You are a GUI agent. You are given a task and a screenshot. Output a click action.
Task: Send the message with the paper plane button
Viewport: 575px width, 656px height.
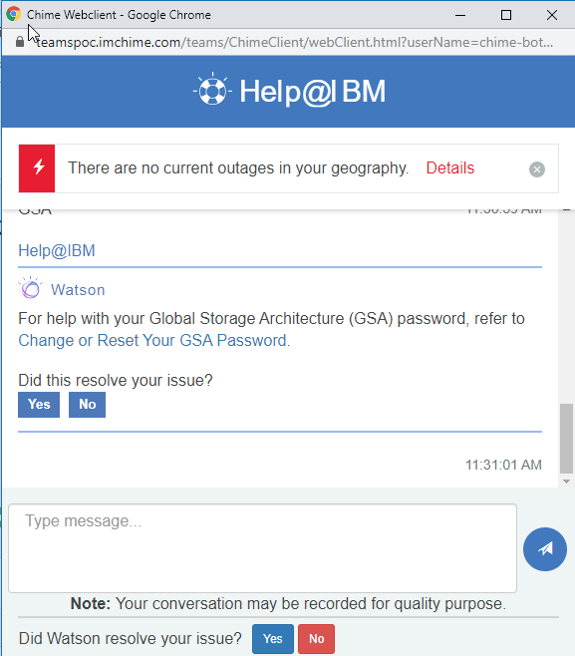[x=545, y=549]
